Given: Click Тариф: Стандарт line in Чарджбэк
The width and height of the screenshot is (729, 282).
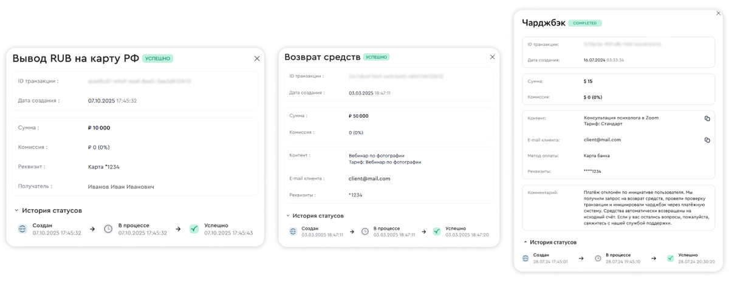Looking at the screenshot, I should pyautogui.click(x=603, y=124).
